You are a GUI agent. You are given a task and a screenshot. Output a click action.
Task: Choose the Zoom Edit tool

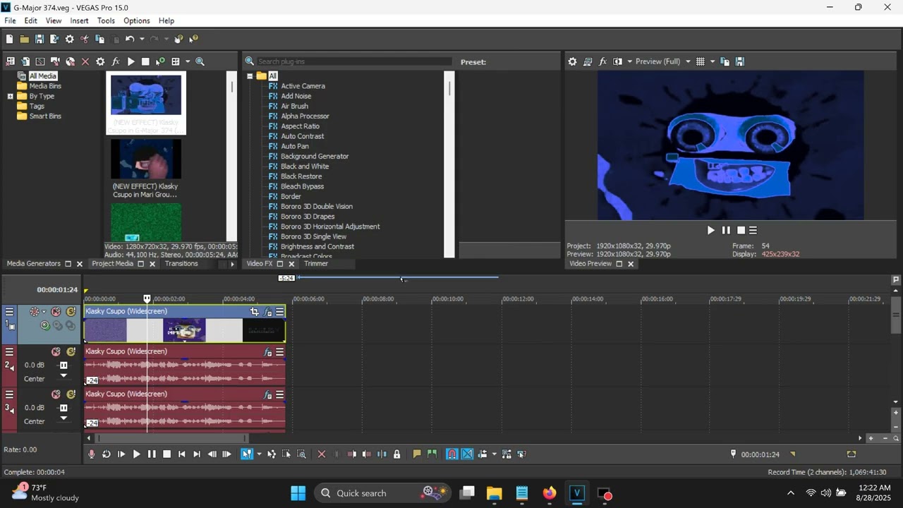302,454
